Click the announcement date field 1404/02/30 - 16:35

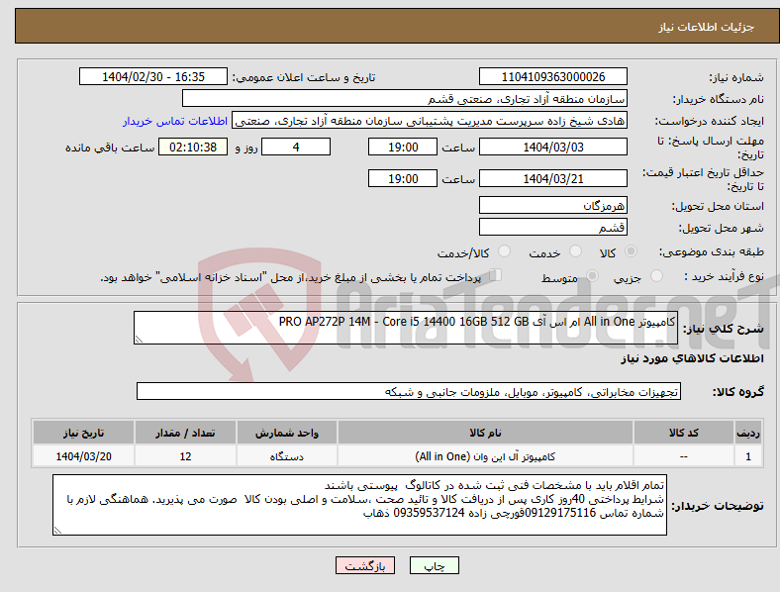click(x=153, y=76)
